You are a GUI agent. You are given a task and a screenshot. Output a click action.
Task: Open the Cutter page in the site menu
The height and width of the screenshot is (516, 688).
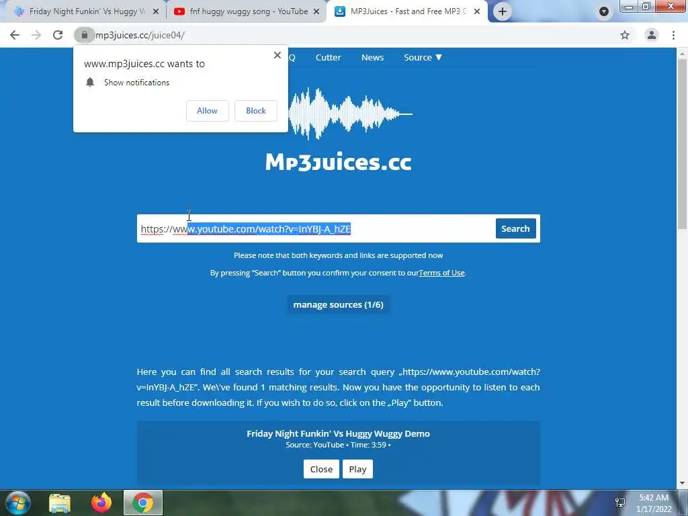328,58
